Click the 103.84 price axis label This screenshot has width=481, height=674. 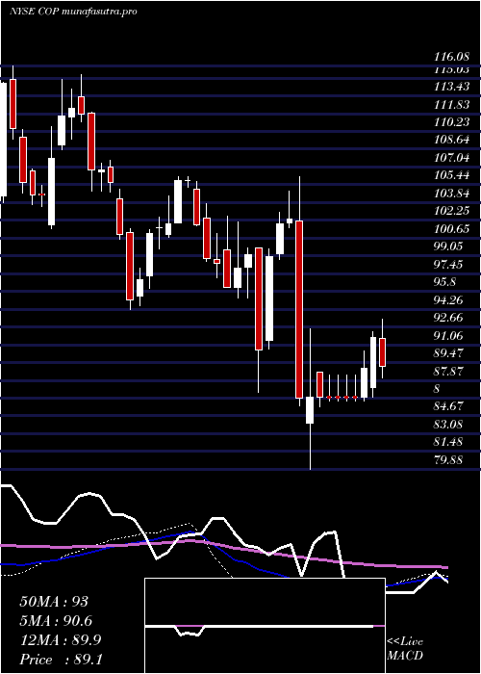point(450,194)
